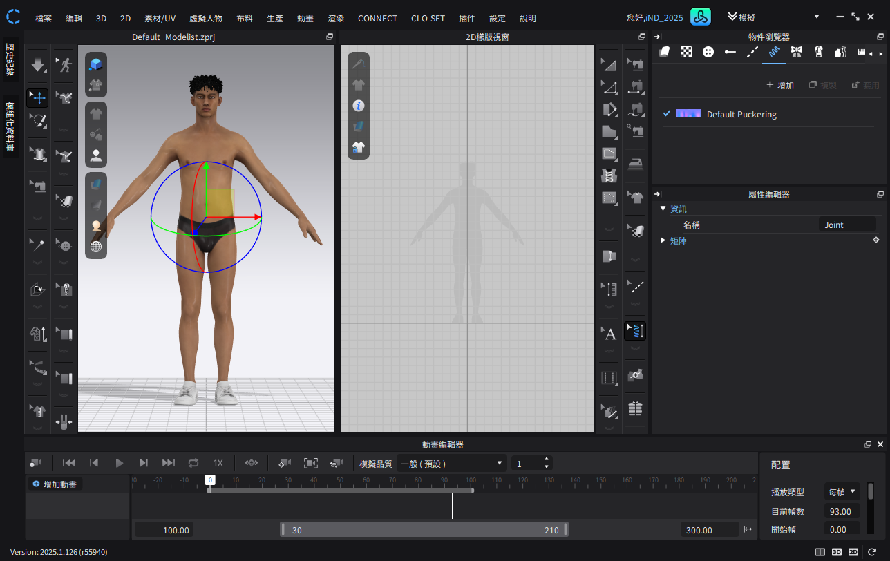Open the 檔案 menu
The height and width of the screenshot is (561, 890).
click(x=44, y=18)
